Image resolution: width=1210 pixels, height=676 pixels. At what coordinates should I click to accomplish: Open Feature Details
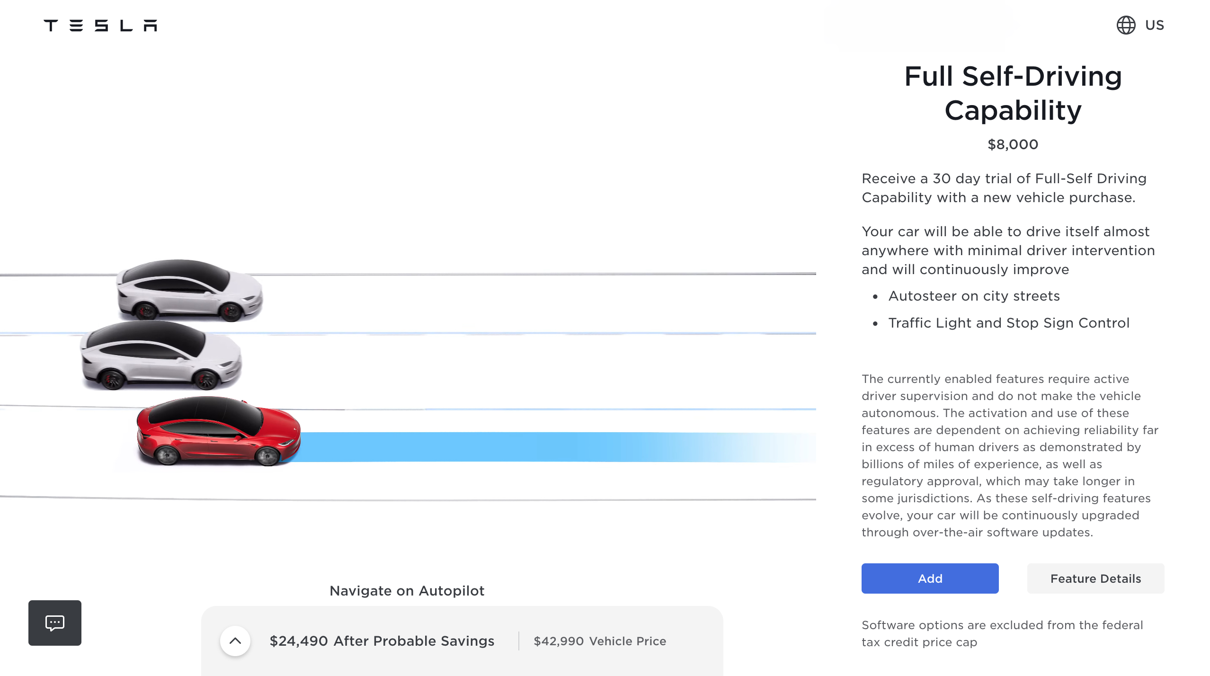pos(1095,578)
